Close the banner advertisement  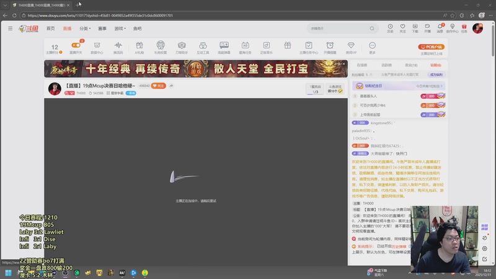point(343,64)
